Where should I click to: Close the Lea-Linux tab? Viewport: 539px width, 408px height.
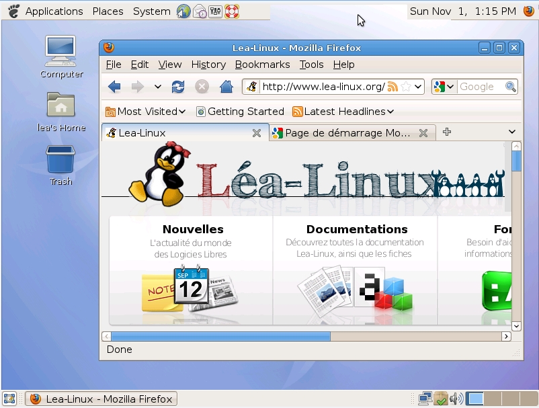[256, 133]
